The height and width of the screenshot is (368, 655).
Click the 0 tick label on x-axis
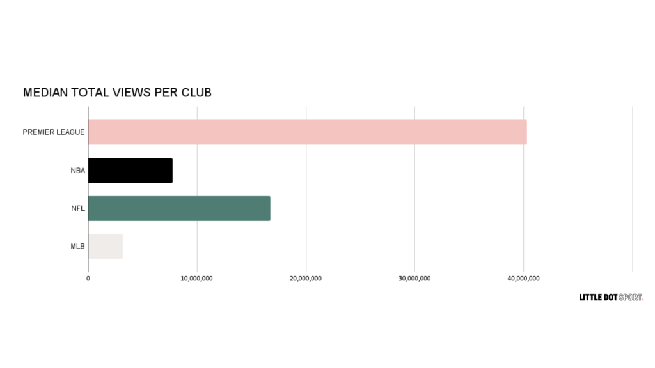88,279
